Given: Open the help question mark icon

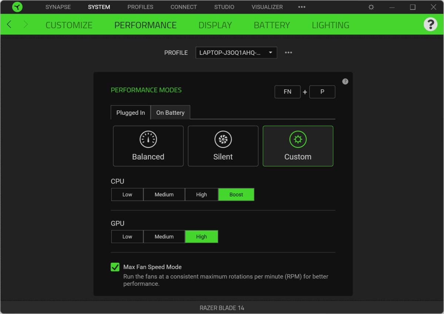Looking at the screenshot, I should (430, 25).
